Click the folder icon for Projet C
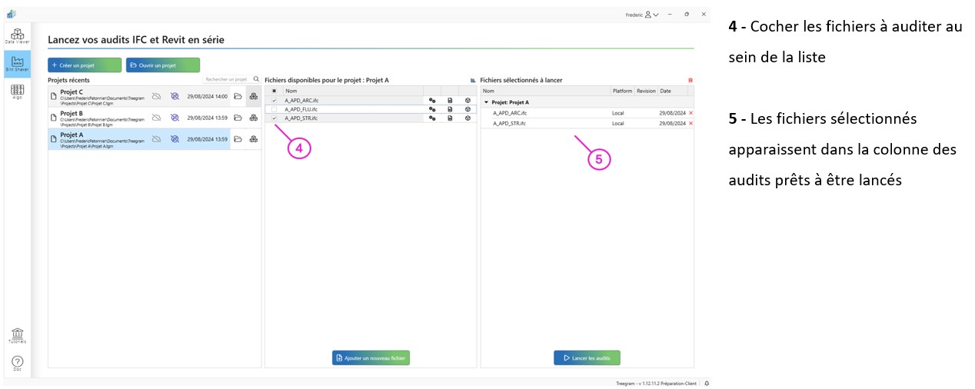The width and height of the screenshot is (975, 389). click(x=238, y=96)
